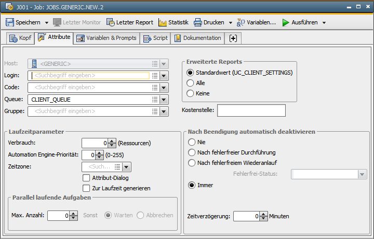The image size is (374, 239).
Task: Open list icon in Queue field
Action: coord(155,99)
